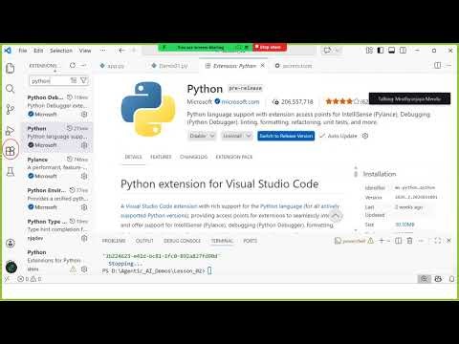This screenshot has height=344, width=459.
Task: Close the Extension: Python tab
Action: click(262, 65)
